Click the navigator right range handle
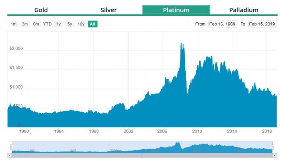This screenshot has width=281, height=164. click(272, 147)
